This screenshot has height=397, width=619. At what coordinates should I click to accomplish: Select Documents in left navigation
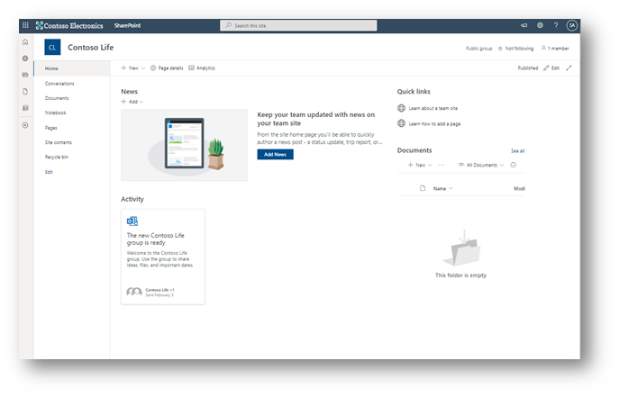(57, 98)
